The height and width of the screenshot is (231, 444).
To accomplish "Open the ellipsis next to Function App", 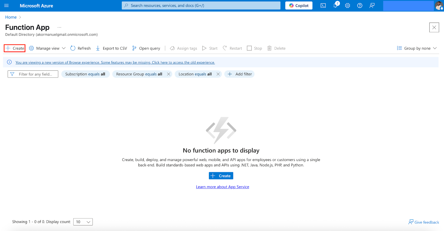I will click(59, 27).
